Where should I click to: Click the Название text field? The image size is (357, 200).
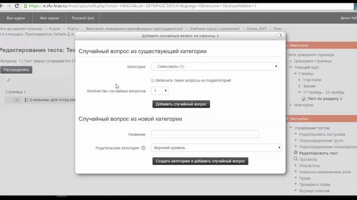pyautogui.click(x=205, y=134)
